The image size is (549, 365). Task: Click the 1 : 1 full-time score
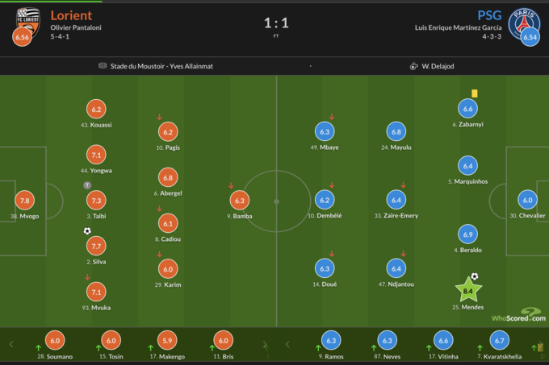pos(276,23)
